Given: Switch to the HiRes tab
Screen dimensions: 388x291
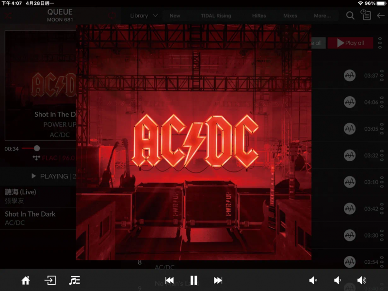Looking at the screenshot, I should 259,16.
